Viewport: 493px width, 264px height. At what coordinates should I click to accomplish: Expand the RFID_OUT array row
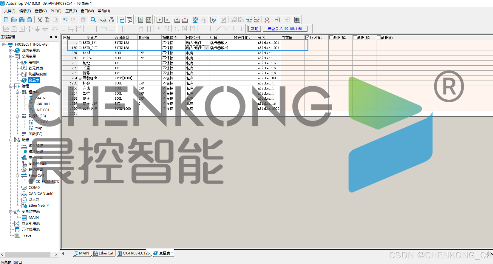coord(80,48)
